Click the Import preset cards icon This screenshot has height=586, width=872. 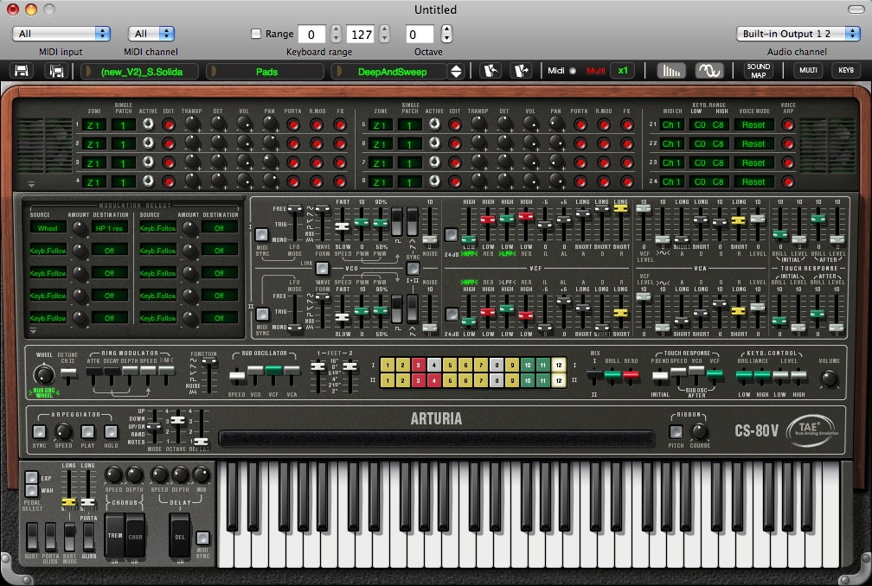(x=490, y=71)
